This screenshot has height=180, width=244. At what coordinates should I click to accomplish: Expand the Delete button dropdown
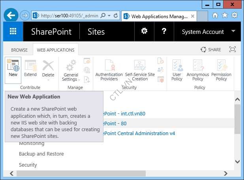(48, 80)
